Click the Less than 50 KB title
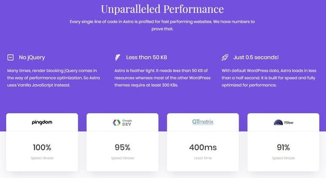This screenshot has height=178, width=326. pos(146,57)
